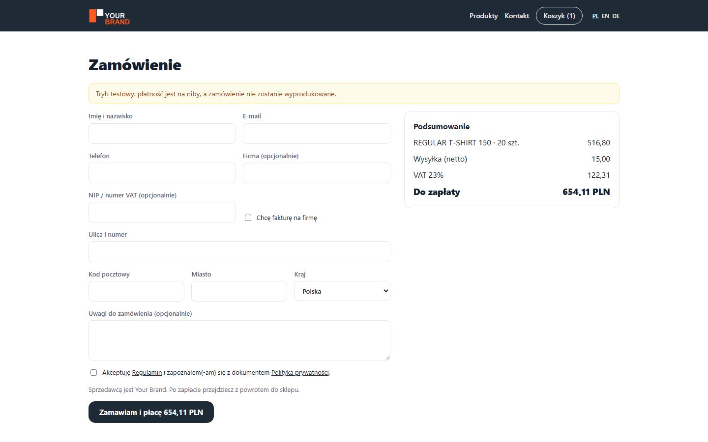708x442 pixels.
Task: Click into the Miasto field
Action: [239, 291]
